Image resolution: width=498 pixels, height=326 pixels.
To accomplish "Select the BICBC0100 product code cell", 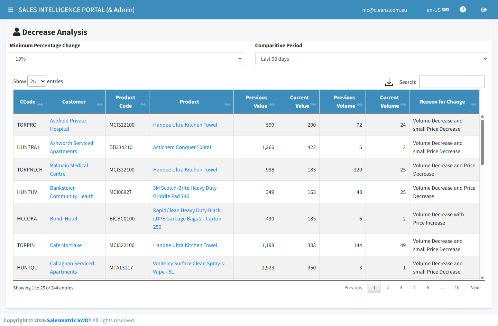I will (x=128, y=219).
